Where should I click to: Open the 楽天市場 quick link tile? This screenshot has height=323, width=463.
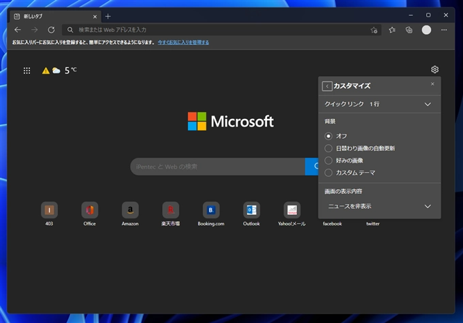[x=170, y=214]
